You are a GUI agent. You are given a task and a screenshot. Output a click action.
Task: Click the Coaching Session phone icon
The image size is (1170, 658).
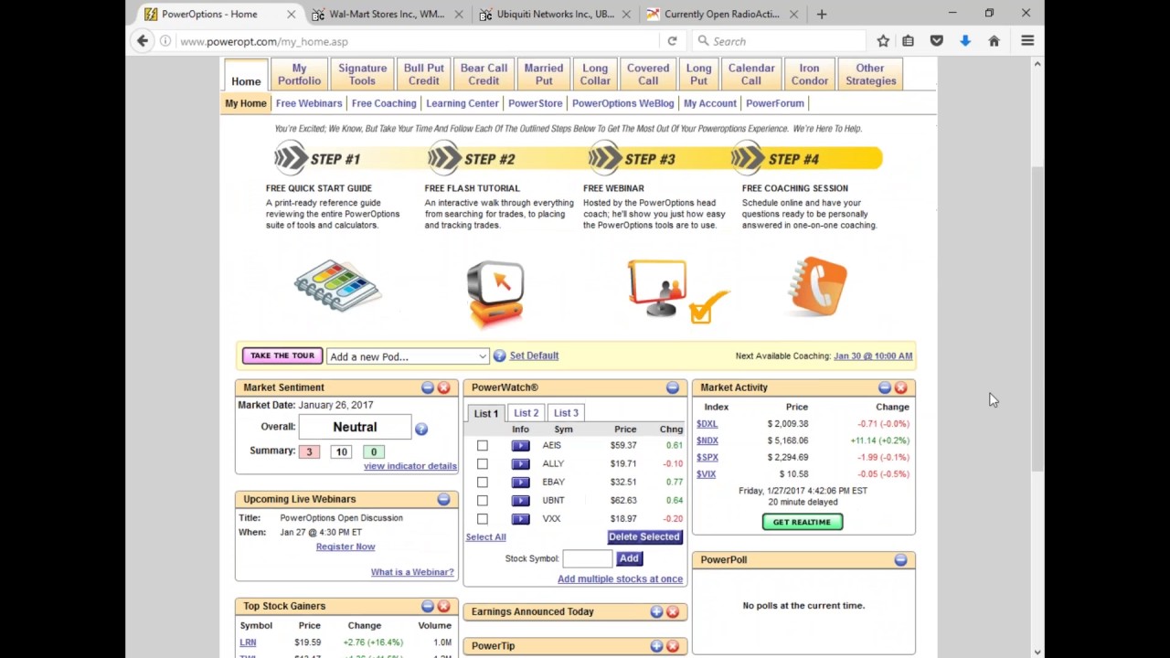click(817, 287)
